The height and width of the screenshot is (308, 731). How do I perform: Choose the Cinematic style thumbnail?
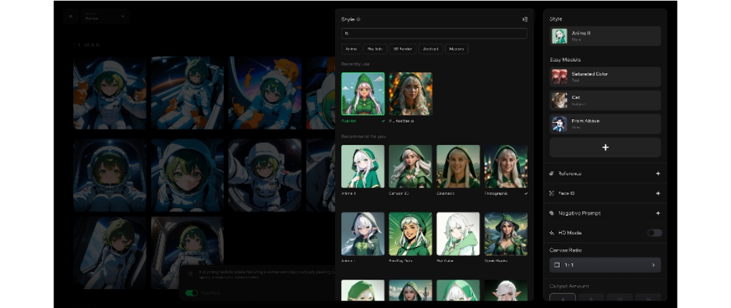click(458, 167)
